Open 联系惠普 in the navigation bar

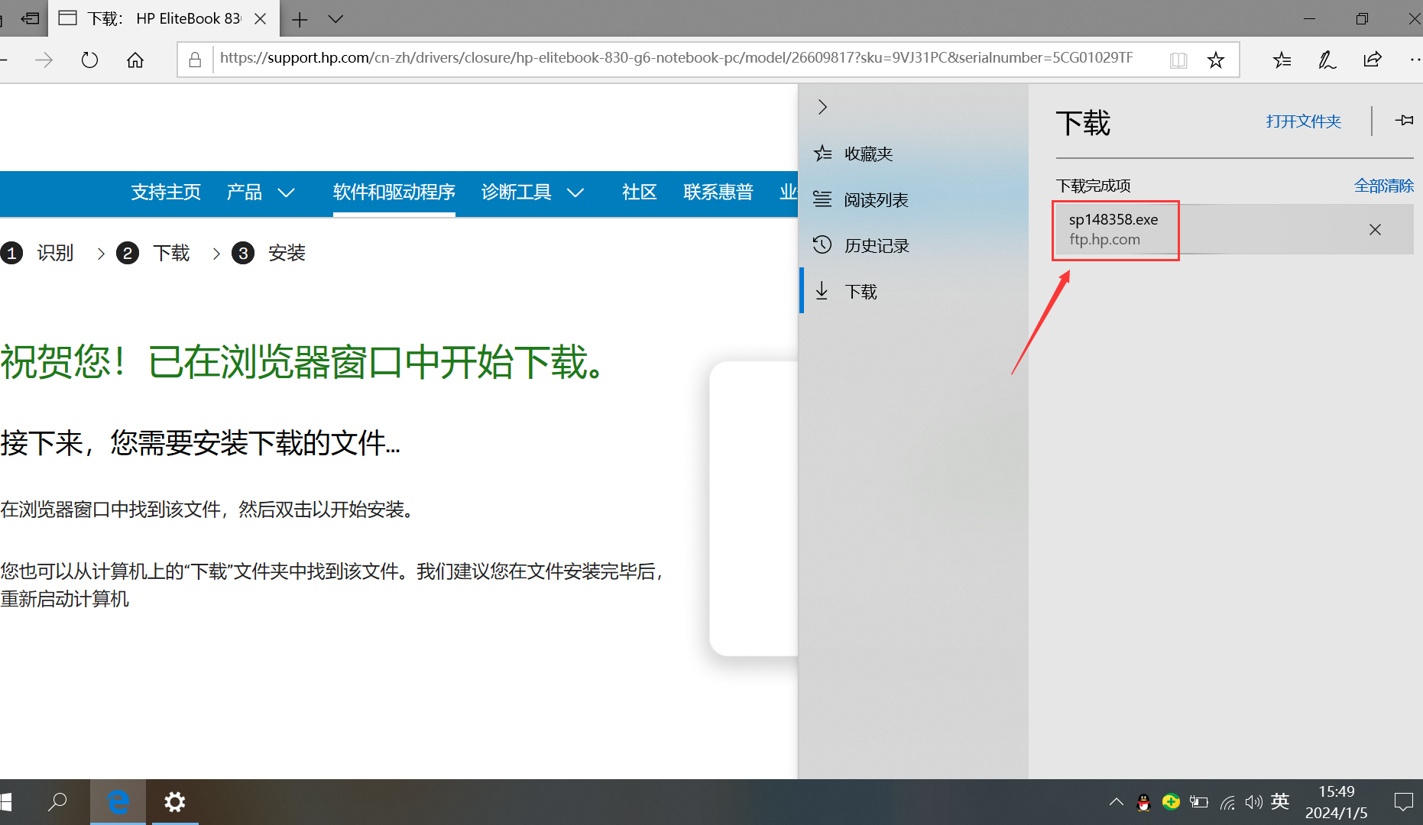(718, 192)
